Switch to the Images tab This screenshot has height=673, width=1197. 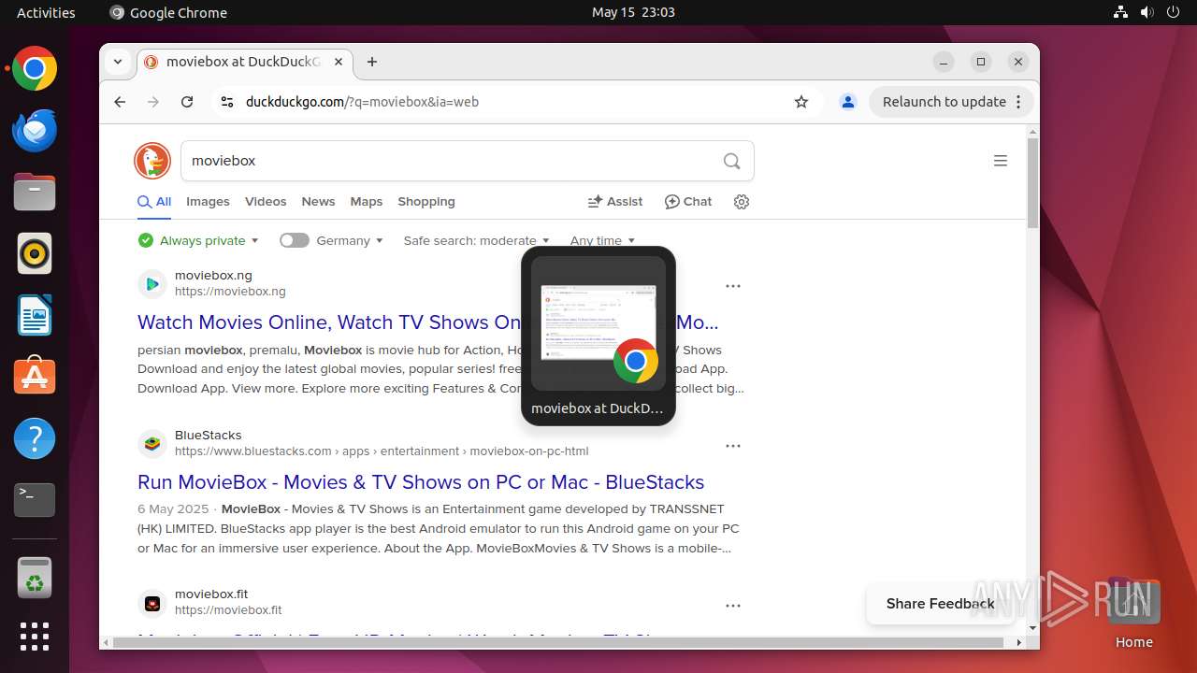coord(208,202)
